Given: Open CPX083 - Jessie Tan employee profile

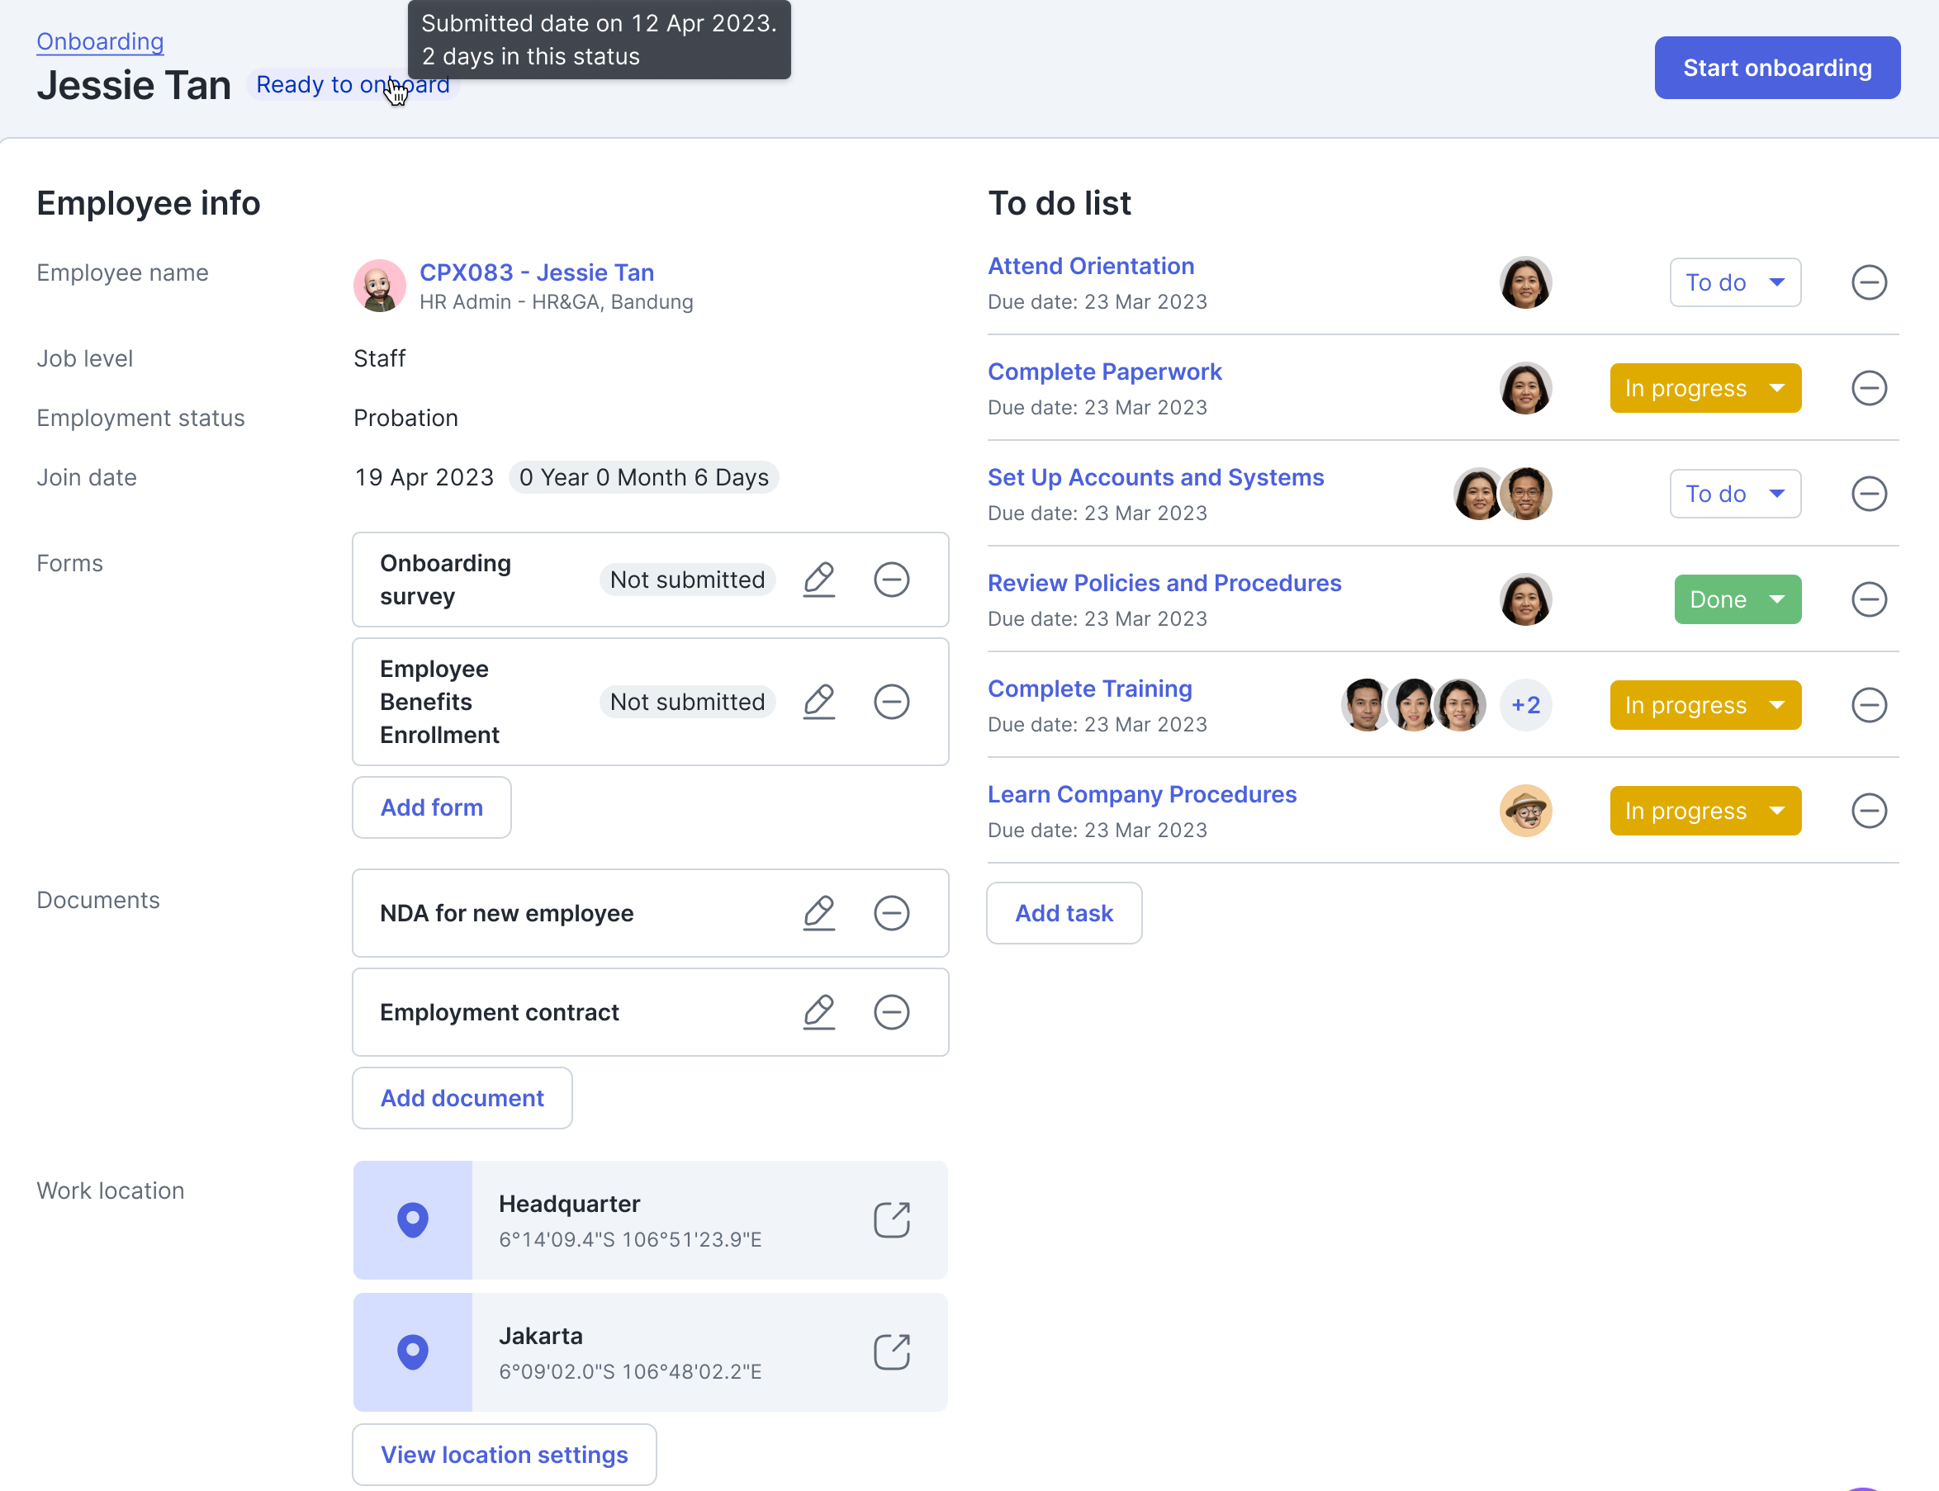Looking at the screenshot, I should [x=536, y=272].
